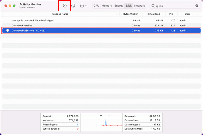Open the process info (i) icon
This screenshot has width=203, height=135.
pos(73,6)
